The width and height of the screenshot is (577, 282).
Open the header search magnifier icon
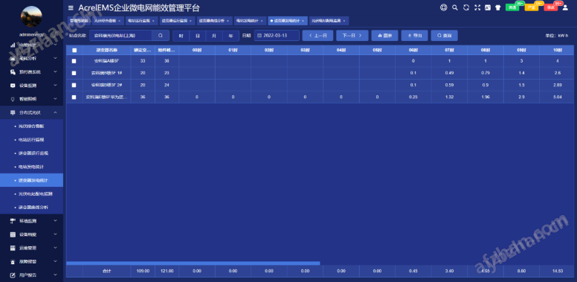click(x=455, y=7)
